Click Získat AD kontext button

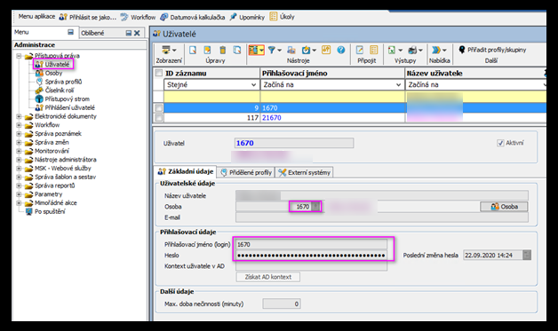pyautogui.click(x=268, y=277)
